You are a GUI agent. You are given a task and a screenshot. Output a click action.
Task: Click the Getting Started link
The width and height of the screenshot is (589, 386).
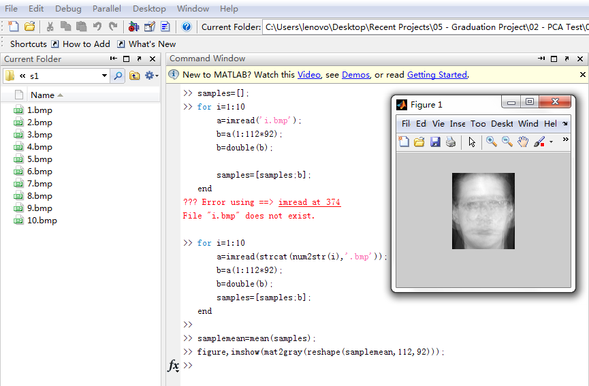437,75
